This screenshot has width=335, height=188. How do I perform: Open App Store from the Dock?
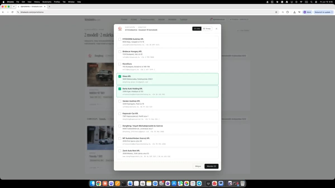[174, 183]
